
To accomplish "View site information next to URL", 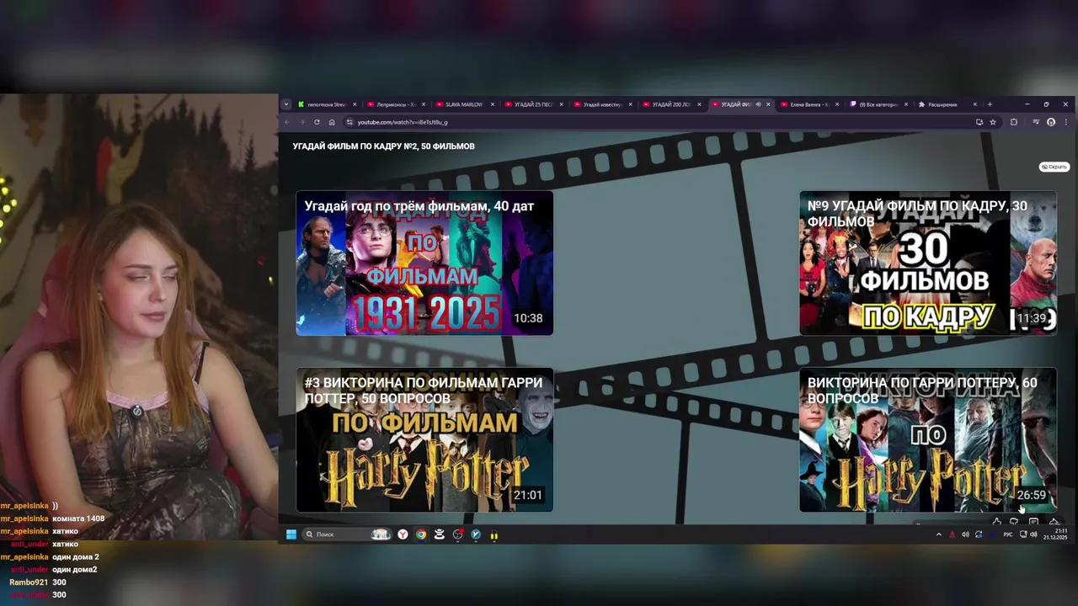I will point(350,122).
